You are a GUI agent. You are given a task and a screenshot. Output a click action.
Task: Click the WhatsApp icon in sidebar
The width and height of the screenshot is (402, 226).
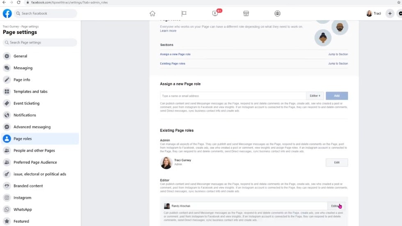coord(7,209)
